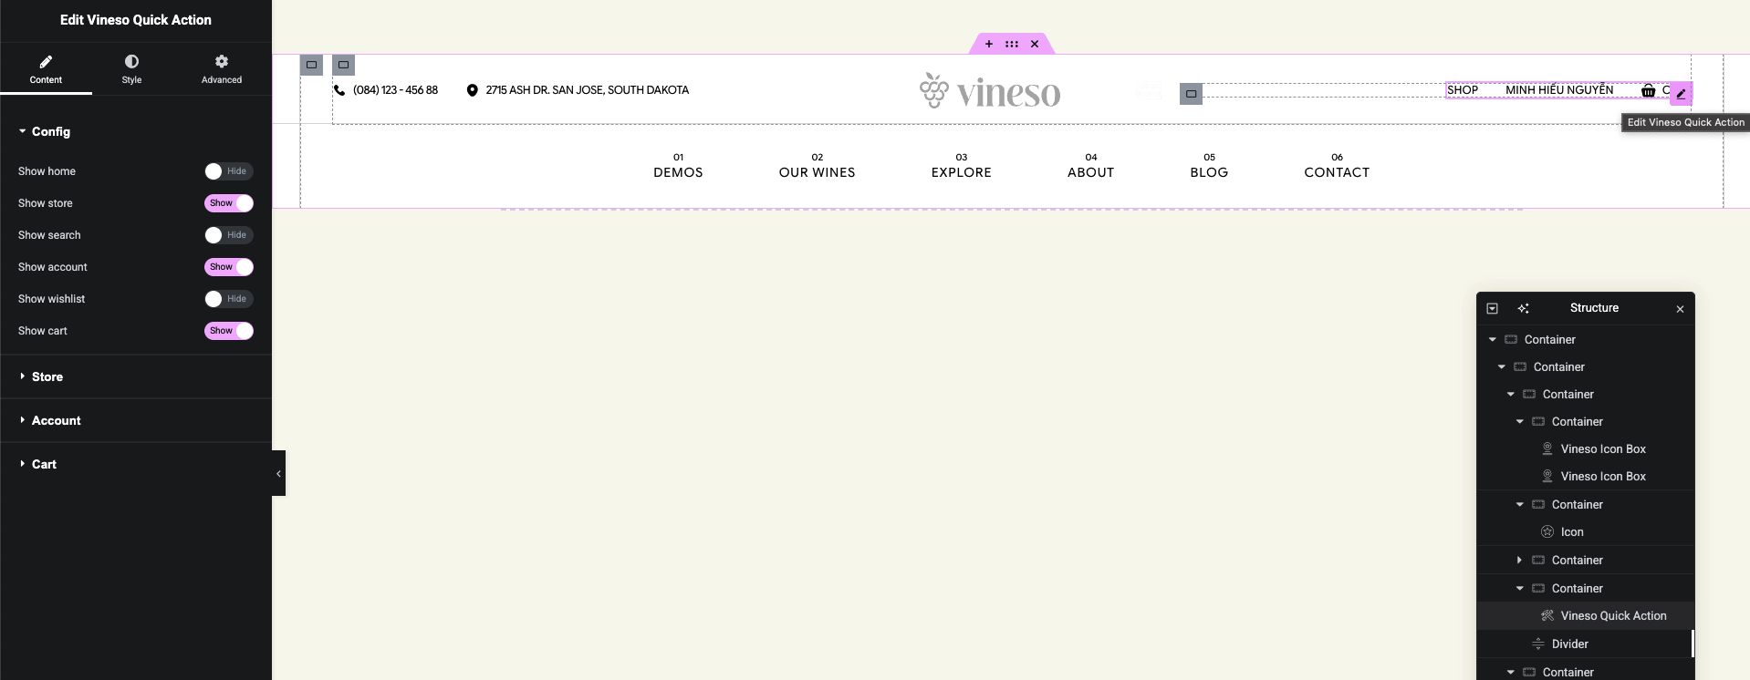Click the section drag handle icon
This screenshot has height=680, width=1750.
point(1011,44)
